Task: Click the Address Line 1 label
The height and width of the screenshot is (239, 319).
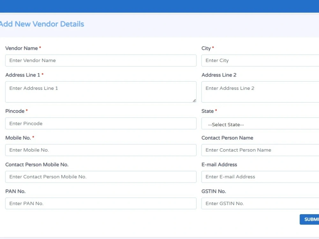Action: 23,75
